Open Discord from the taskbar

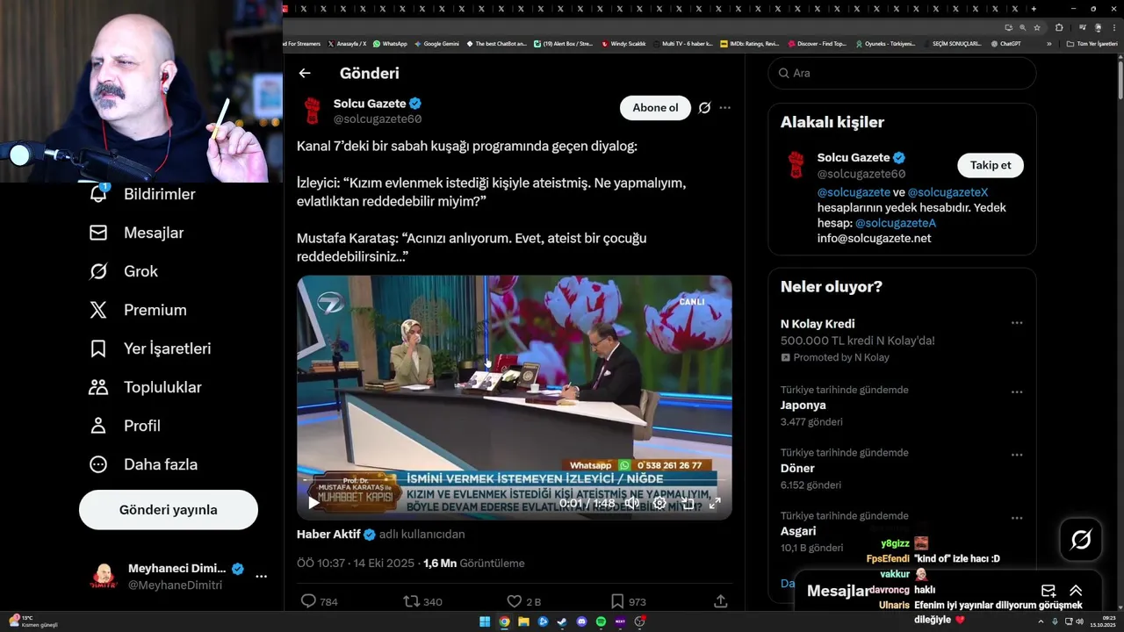pos(581,621)
